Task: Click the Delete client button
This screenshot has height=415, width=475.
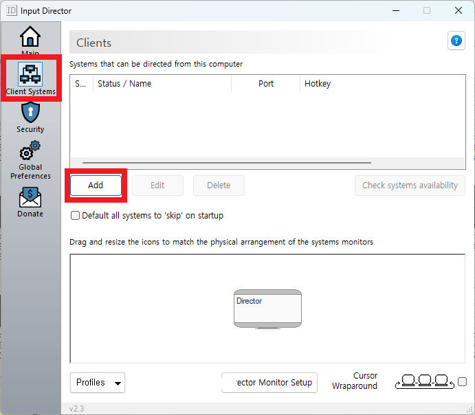Action: pos(219,186)
